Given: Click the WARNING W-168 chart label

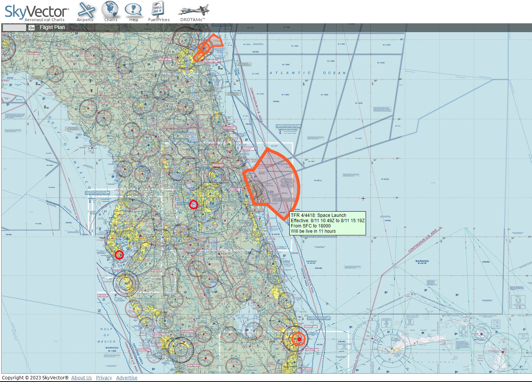Looking at the screenshot, I should 112,349.
